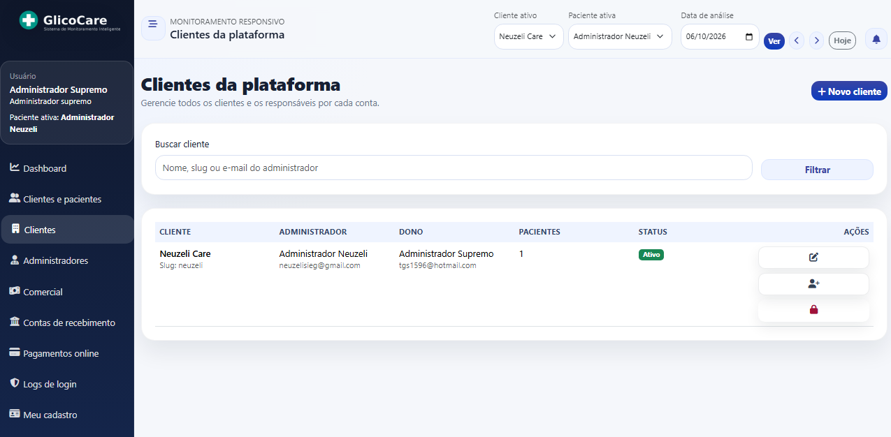The image size is (891, 437).
Task: Open Pagamentos online page
Action: [x=67, y=353]
